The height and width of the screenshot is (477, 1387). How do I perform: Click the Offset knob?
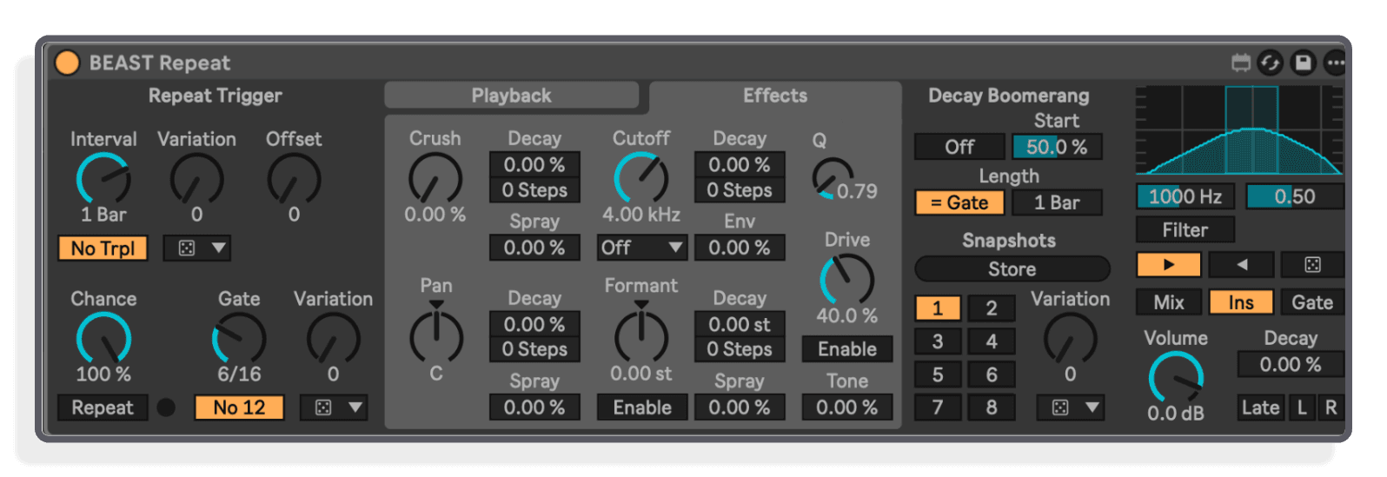(294, 179)
